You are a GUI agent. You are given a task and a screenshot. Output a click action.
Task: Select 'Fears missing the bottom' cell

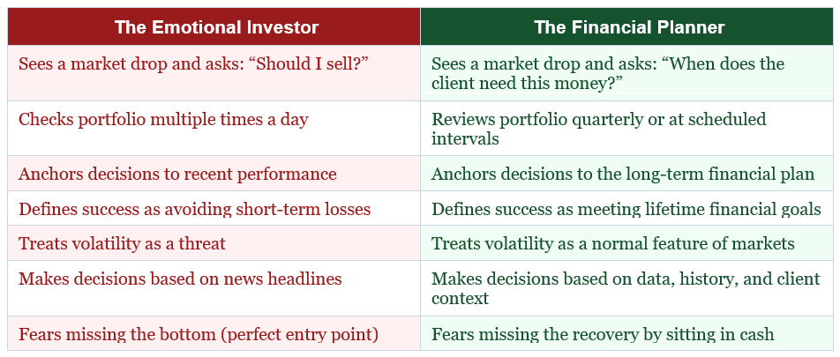(x=214, y=333)
